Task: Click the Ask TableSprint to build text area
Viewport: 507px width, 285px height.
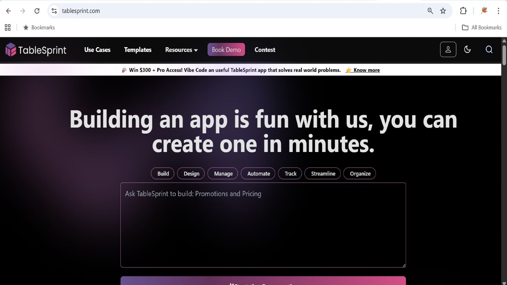Action: click(263, 225)
